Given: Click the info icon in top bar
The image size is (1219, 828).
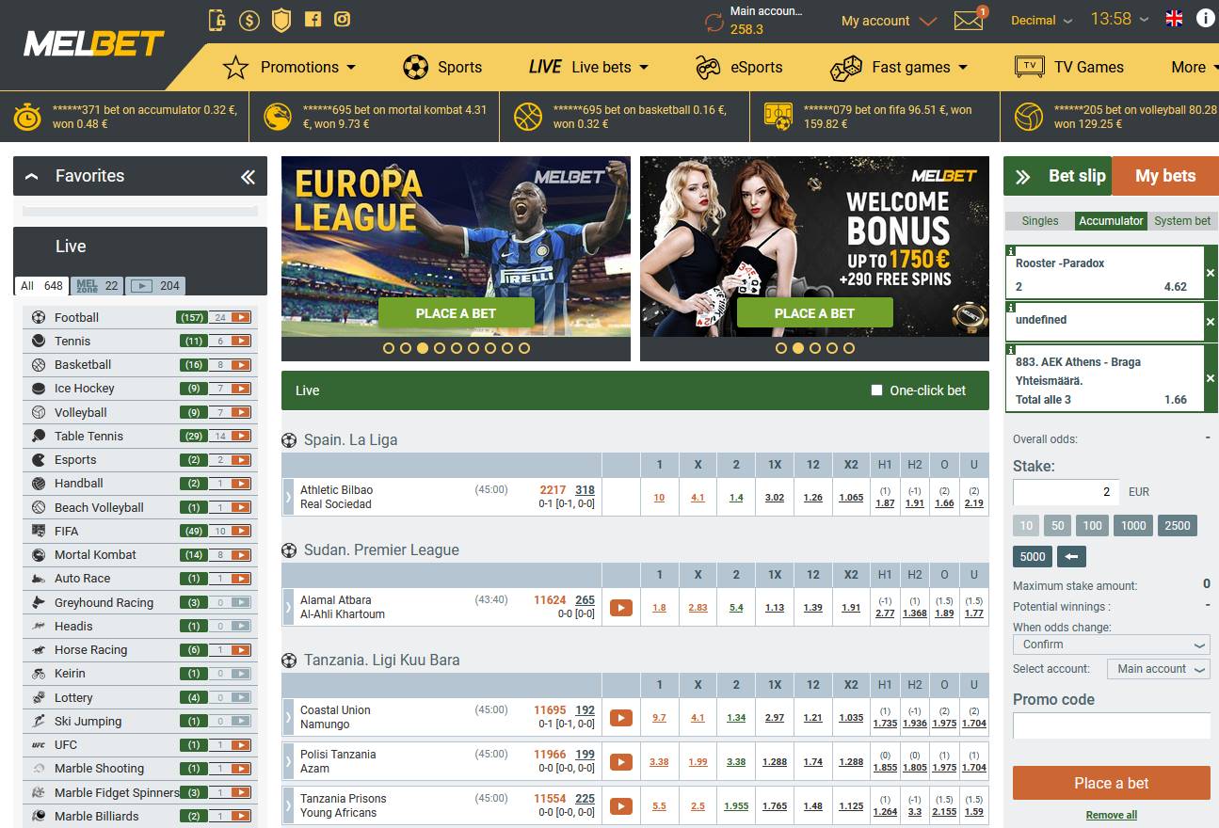Looking at the screenshot, I should [1206, 18].
